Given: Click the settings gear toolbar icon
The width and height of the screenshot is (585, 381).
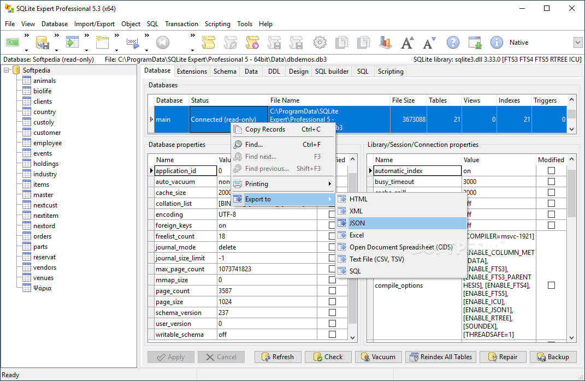Looking at the screenshot, I should (320, 43).
